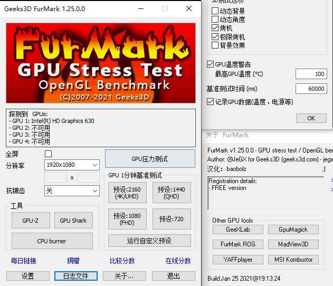Launch the GPU-Z tool
This screenshot has width=333, height=286.
[x=30, y=221]
